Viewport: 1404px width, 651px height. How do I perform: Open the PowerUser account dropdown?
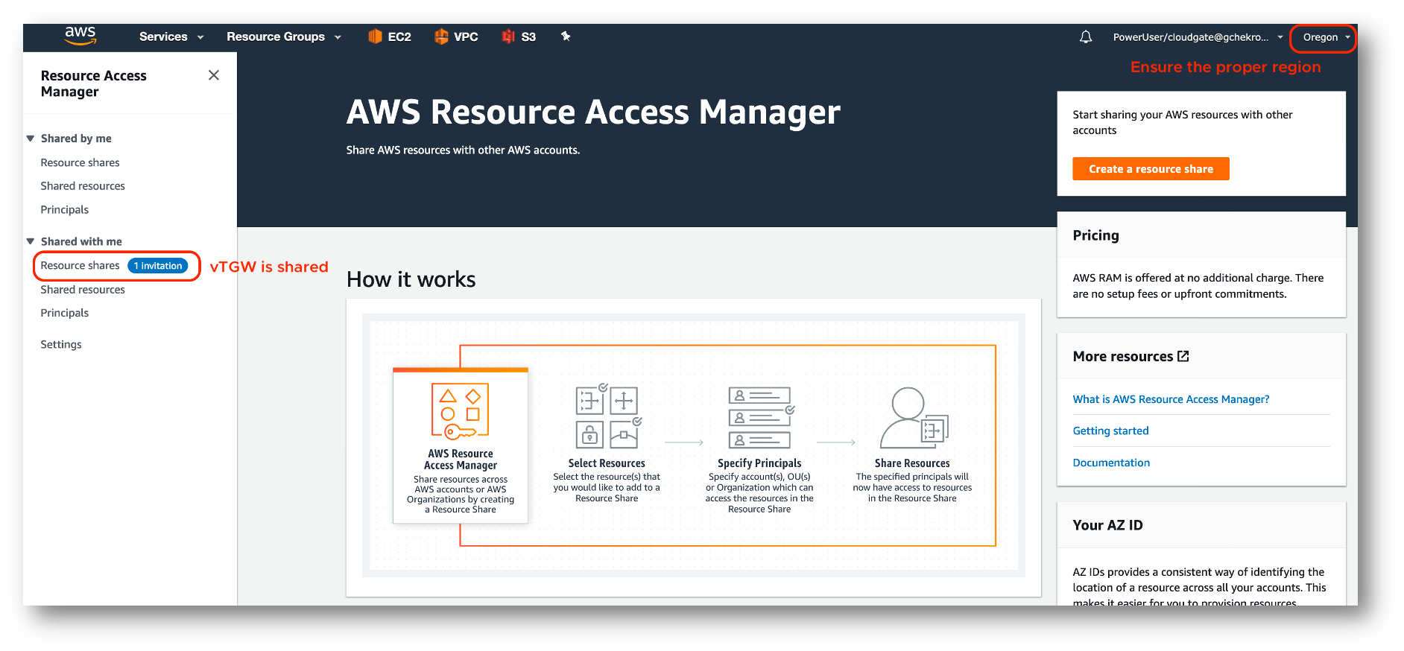[1198, 37]
